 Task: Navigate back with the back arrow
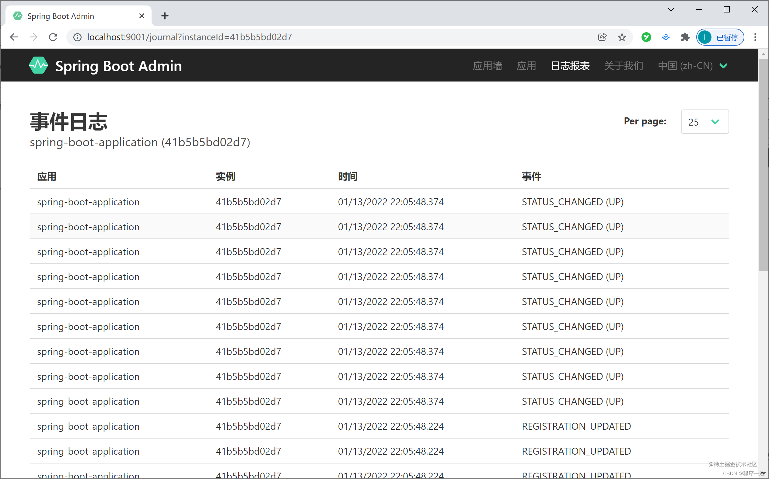pos(14,37)
